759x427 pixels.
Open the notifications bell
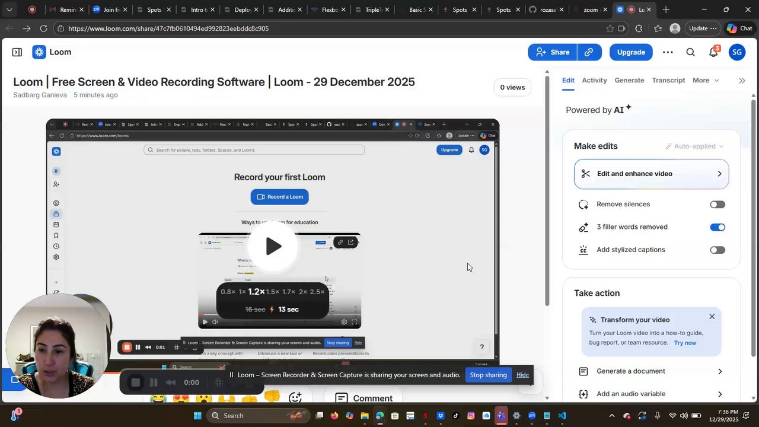[714, 52]
